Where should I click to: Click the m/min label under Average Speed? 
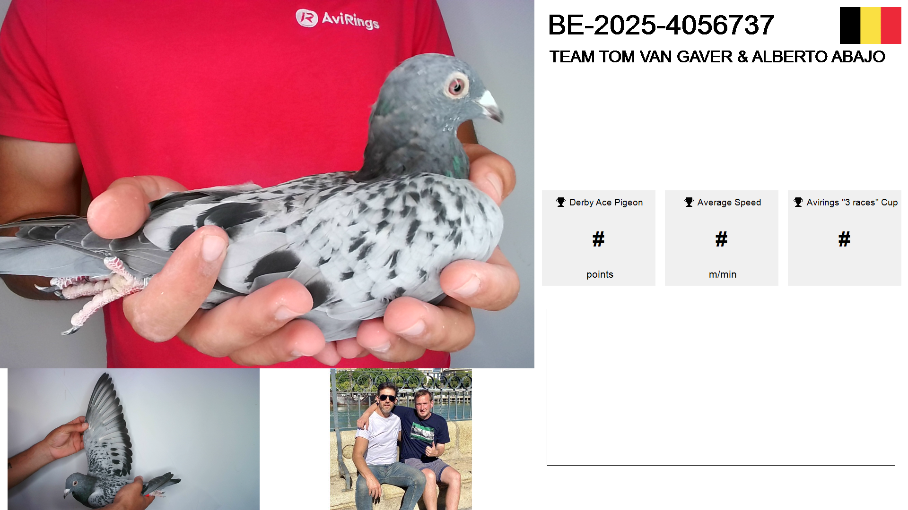723,274
